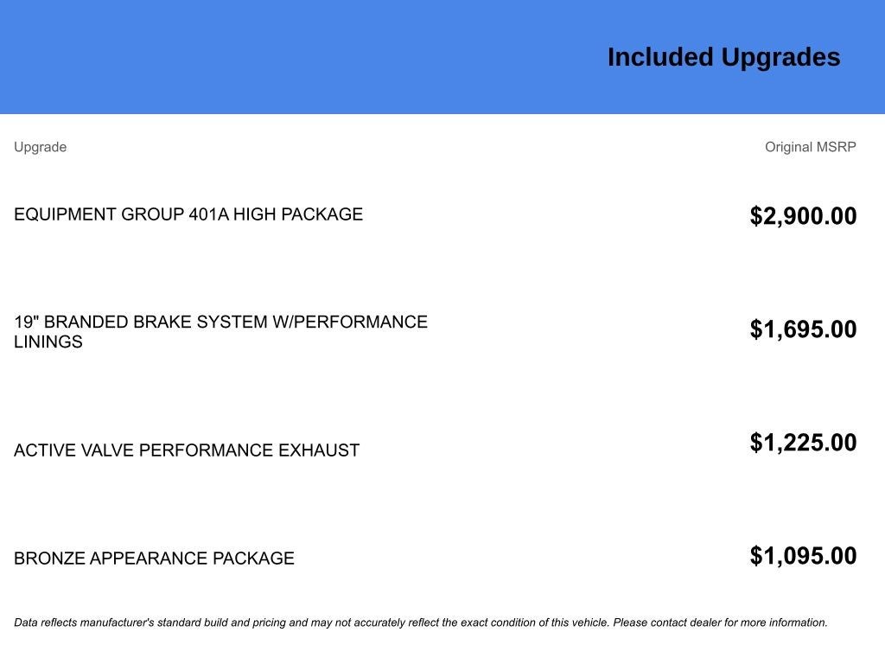Click the Included Upgrades heading
Screen dimensions: 885x664
pyautogui.click(x=723, y=57)
